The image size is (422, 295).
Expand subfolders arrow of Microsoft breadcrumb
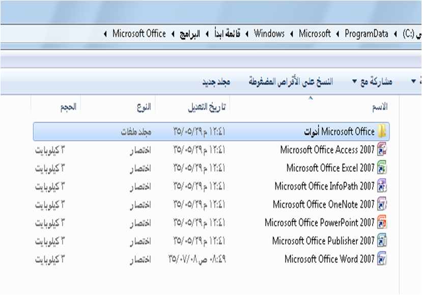point(292,34)
